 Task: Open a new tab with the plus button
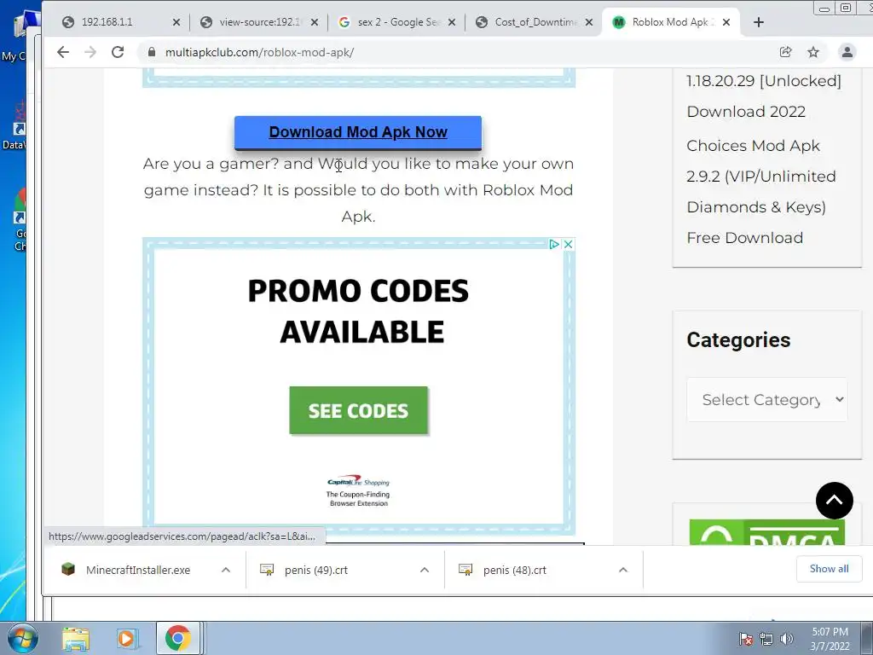(758, 22)
